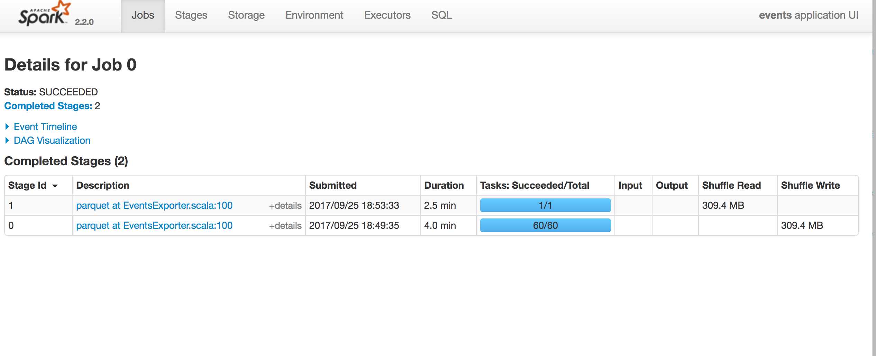876x356 pixels.
Task: Click Stage Id cell value 0
Action: (x=11, y=225)
